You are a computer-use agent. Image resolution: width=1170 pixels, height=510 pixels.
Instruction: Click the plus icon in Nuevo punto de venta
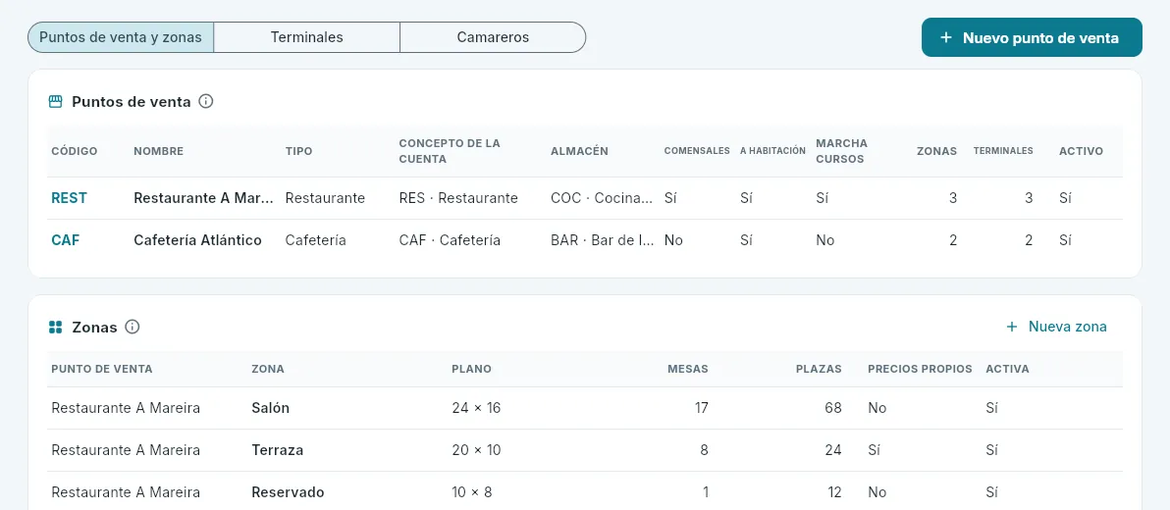[946, 38]
